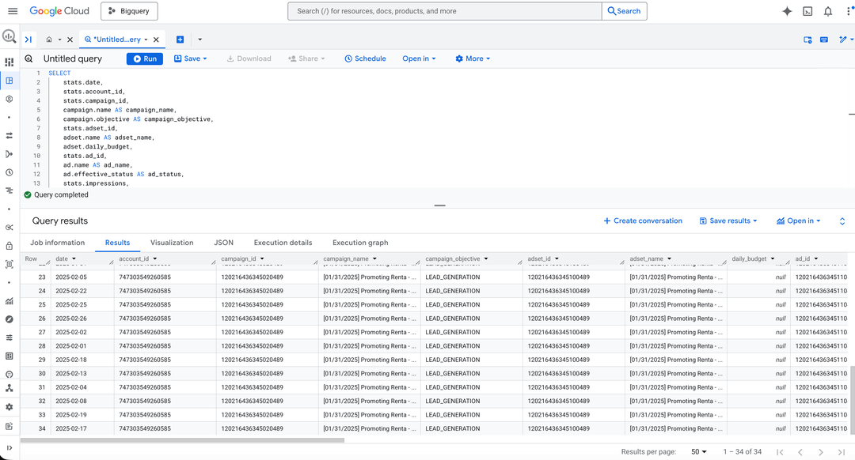Image resolution: width=855 pixels, height=460 pixels.
Task: Open the keyboard shortcuts icon above the editor
Action: click(x=824, y=39)
